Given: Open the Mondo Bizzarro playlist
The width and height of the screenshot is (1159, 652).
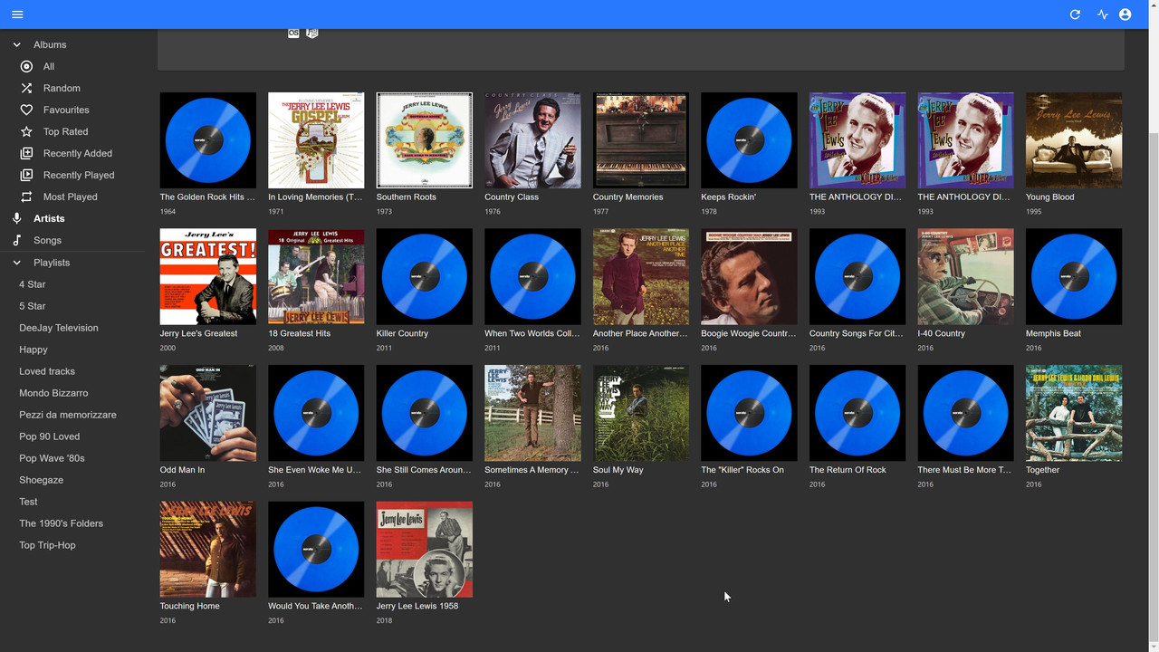Looking at the screenshot, I should (53, 393).
